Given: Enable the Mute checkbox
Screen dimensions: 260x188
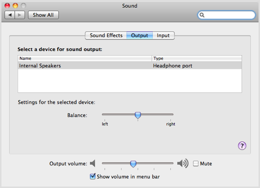Looking at the screenshot, I should coord(195,163).
